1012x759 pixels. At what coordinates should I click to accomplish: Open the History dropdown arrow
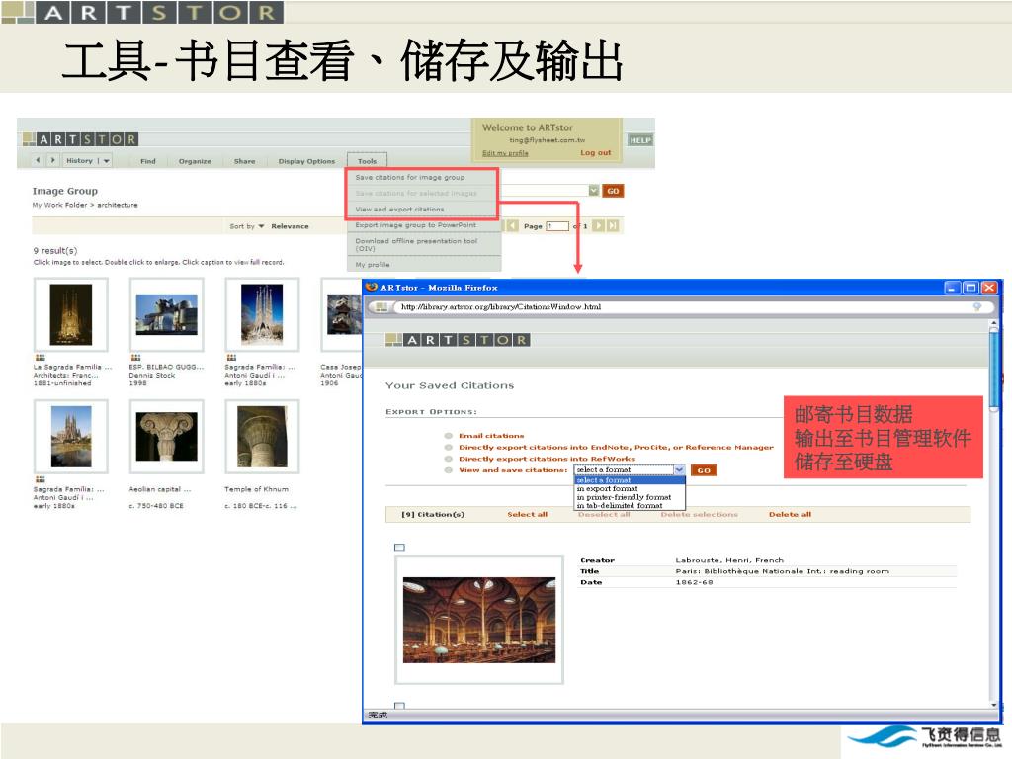click(106, 161)
